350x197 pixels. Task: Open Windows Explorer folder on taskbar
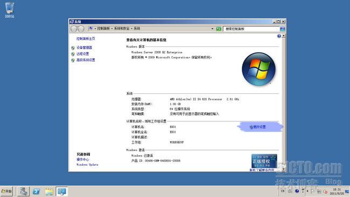pyautogui.click(x=49, y=192)
